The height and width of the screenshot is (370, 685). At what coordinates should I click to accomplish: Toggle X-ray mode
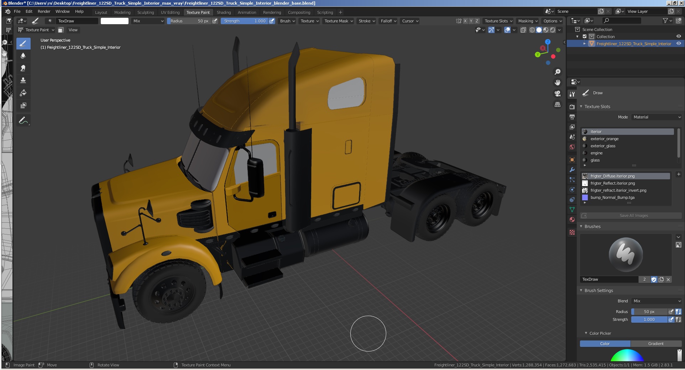tap(523, 30)
